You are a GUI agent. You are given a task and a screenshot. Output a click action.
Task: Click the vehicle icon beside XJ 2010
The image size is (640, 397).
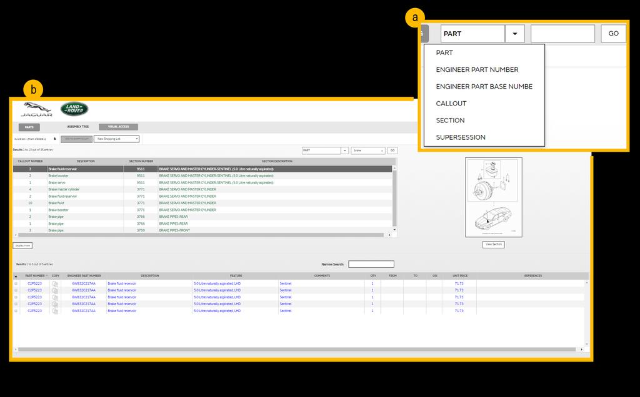(x=55, y=139)
